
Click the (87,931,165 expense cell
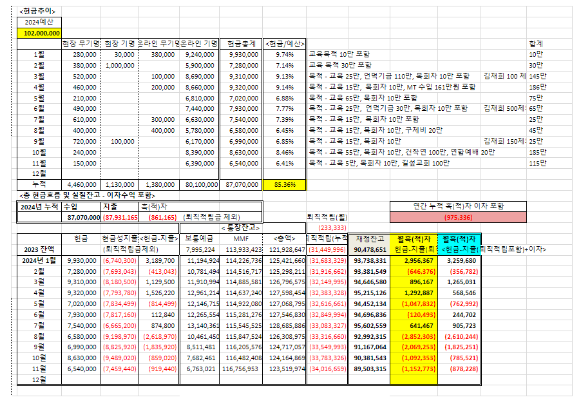point(120,218)
